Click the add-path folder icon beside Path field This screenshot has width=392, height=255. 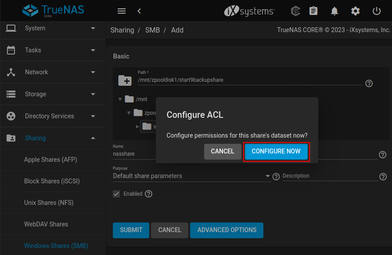[x=125, y=81]
